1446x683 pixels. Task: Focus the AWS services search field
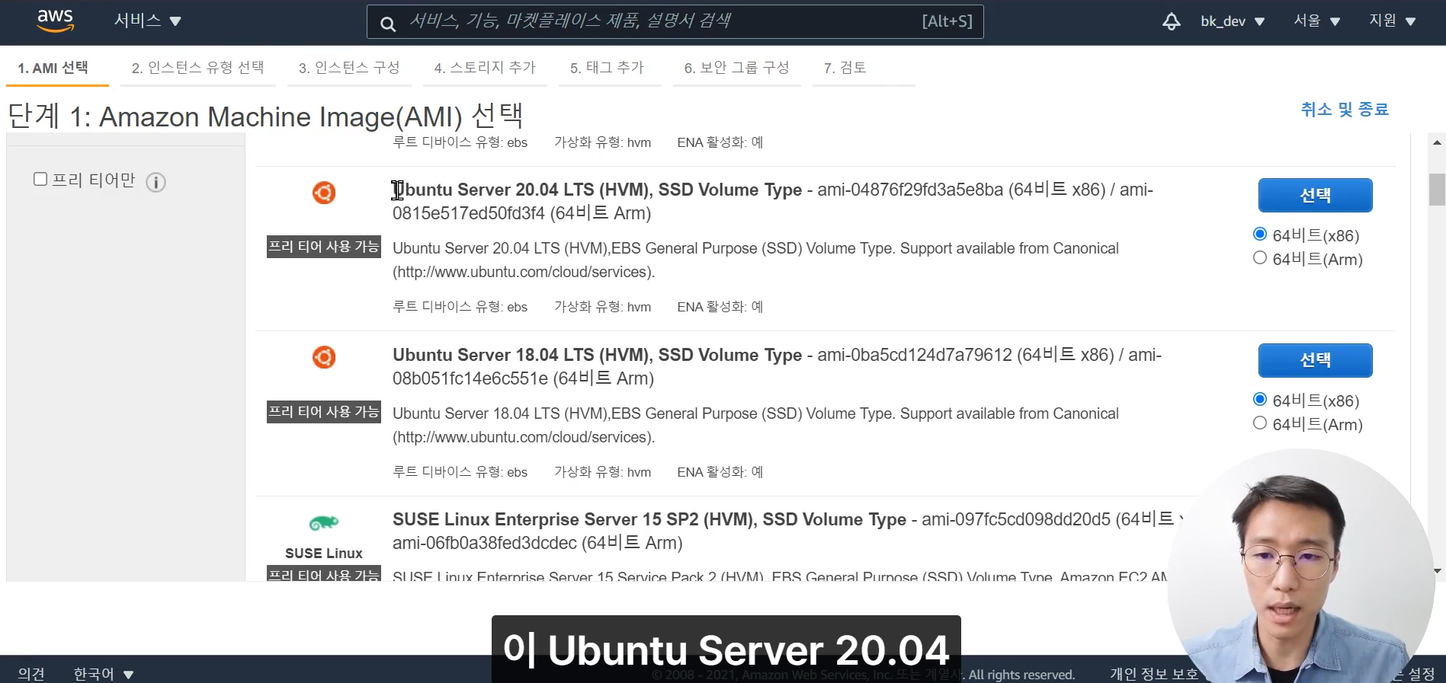[675, 21]
